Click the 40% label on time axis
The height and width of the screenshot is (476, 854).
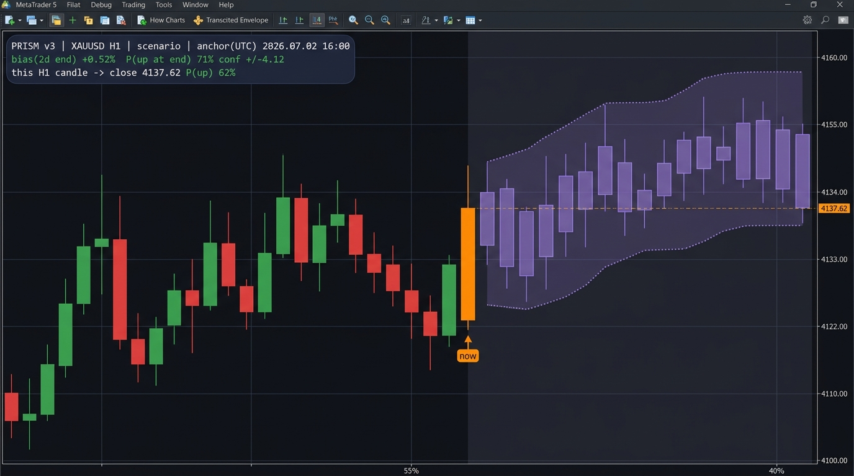click(776, 470)
